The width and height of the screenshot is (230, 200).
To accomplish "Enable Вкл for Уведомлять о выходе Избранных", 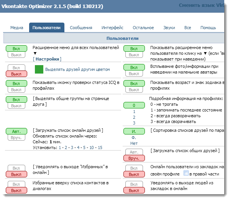I will point(16,168).
